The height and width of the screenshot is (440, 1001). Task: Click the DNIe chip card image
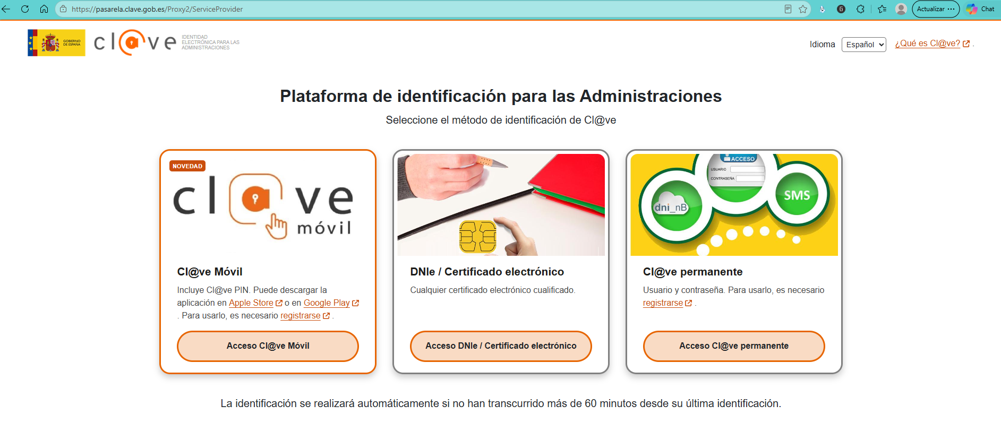[x=501, y=205]
